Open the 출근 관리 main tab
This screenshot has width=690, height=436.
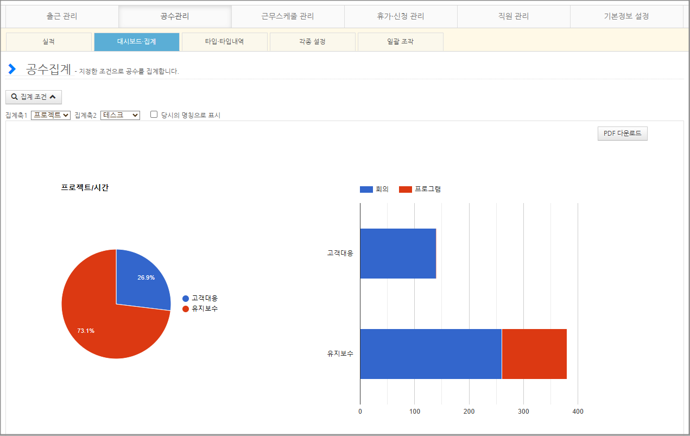pyautogui.click(x=62, y=16)
